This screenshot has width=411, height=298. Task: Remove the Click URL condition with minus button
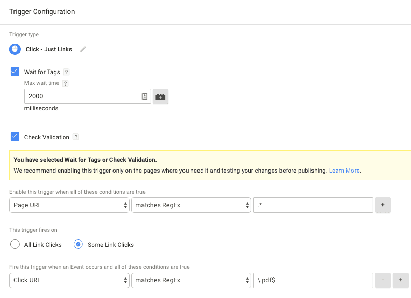[x=382, y=280]
